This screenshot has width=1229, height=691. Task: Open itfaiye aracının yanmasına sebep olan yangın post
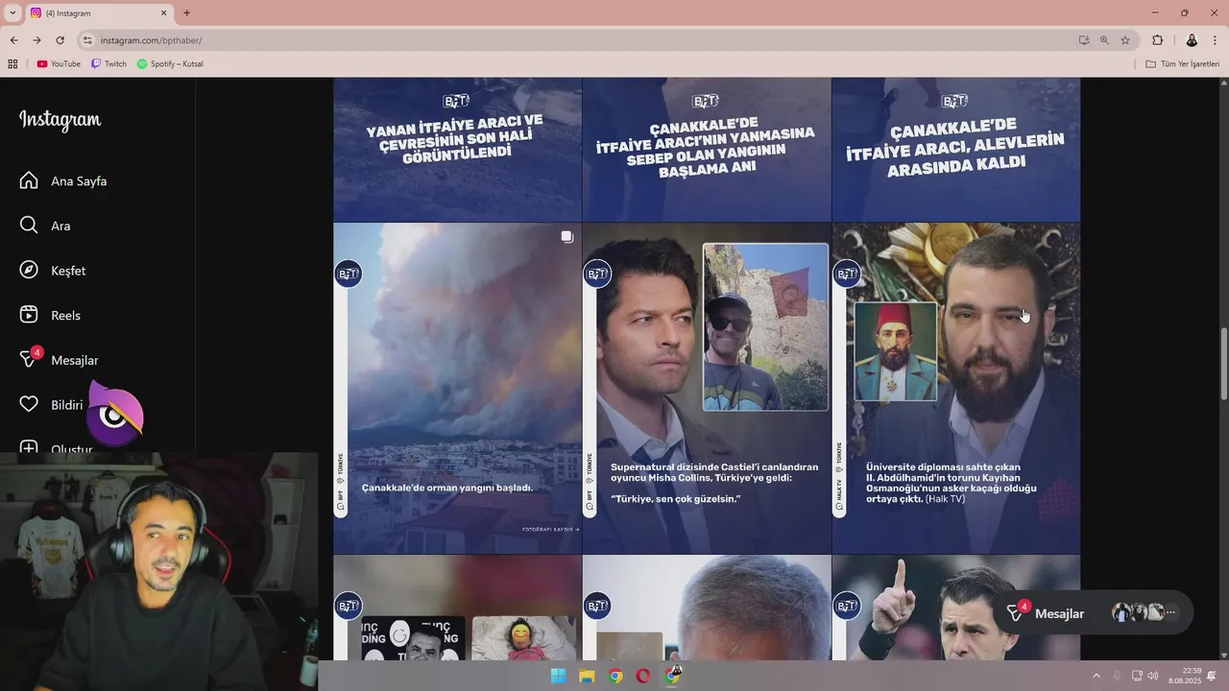[x=707, y=150]
